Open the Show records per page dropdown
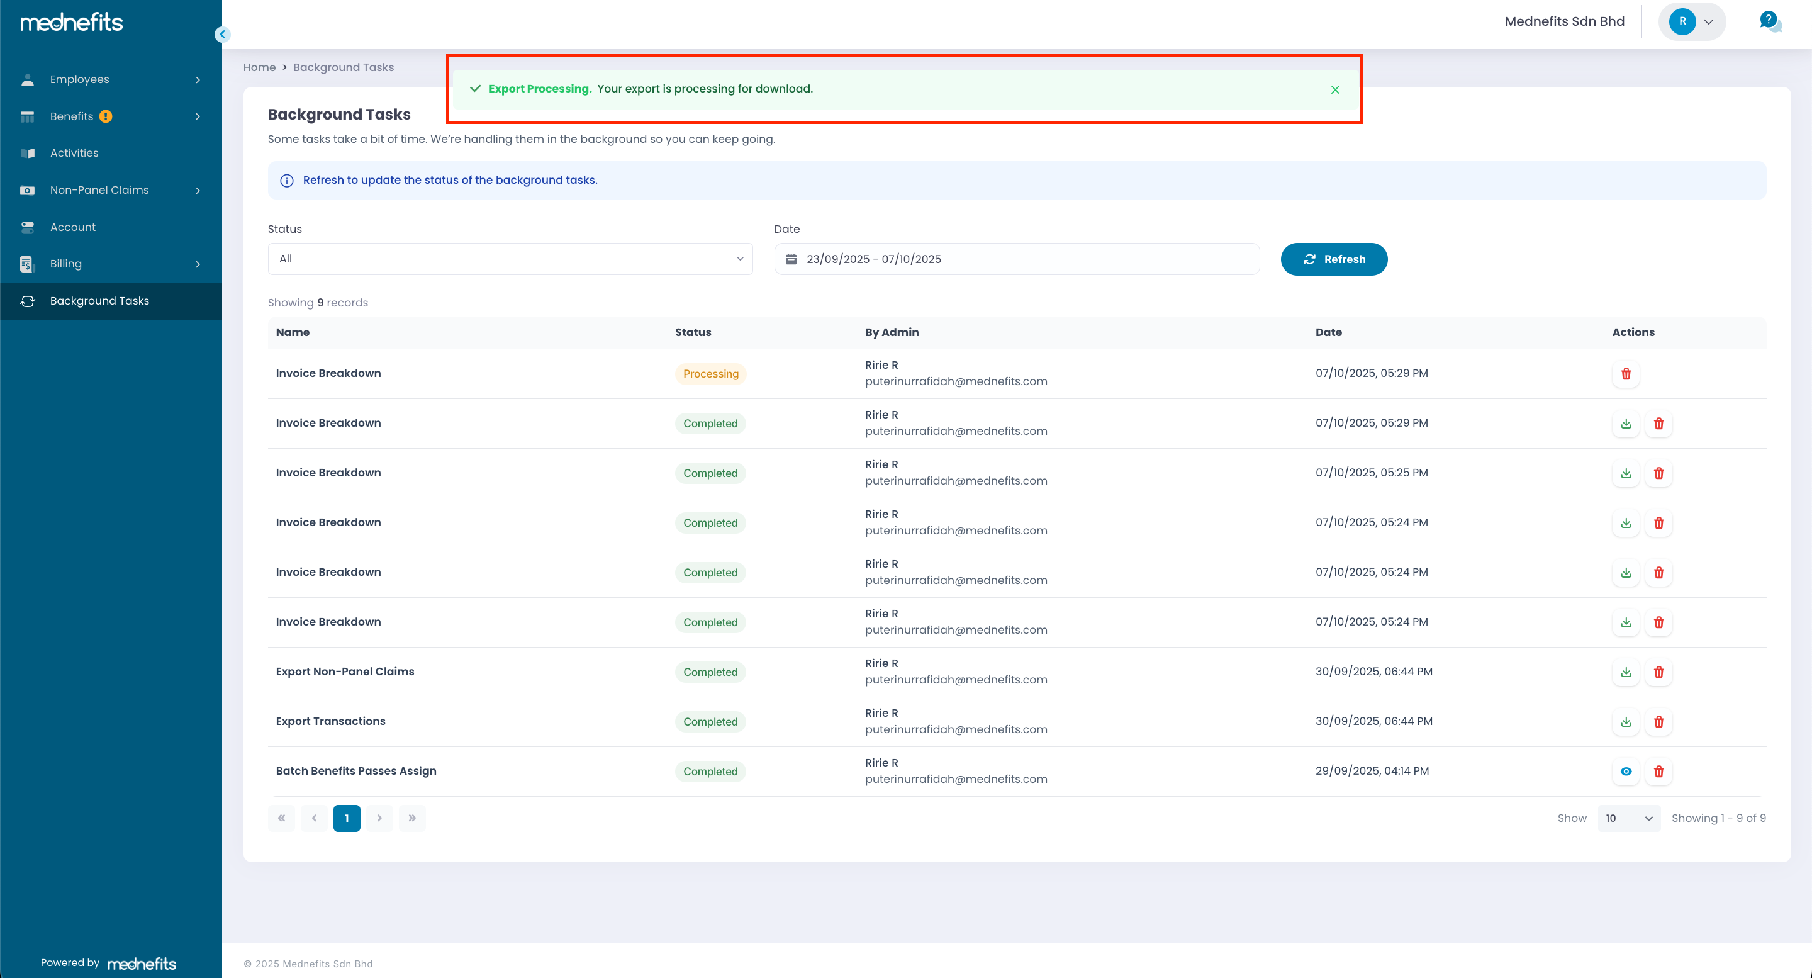Screen dimensions: 1812x978 pyautogui.click(x=1628, y=818)
